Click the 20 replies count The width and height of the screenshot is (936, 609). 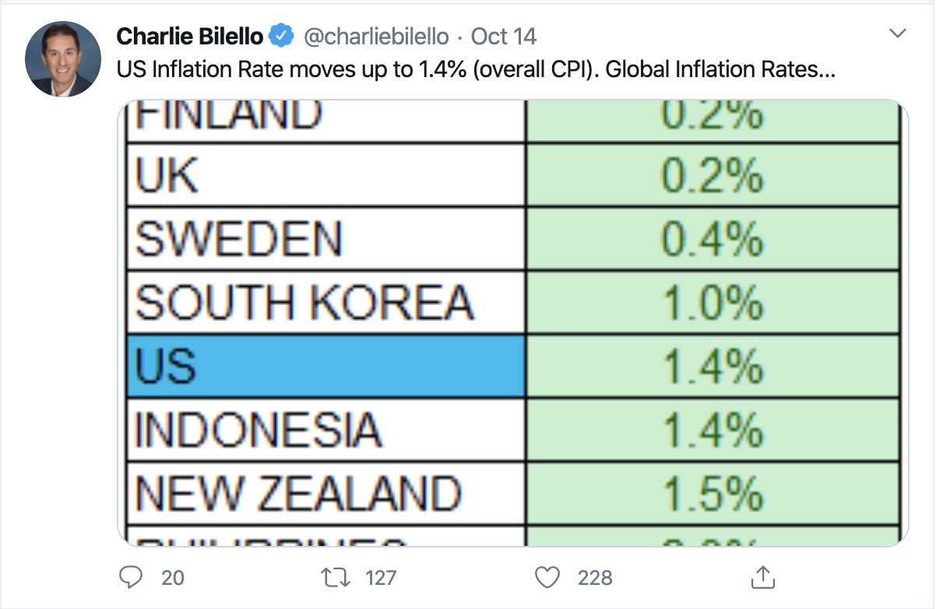171,578
